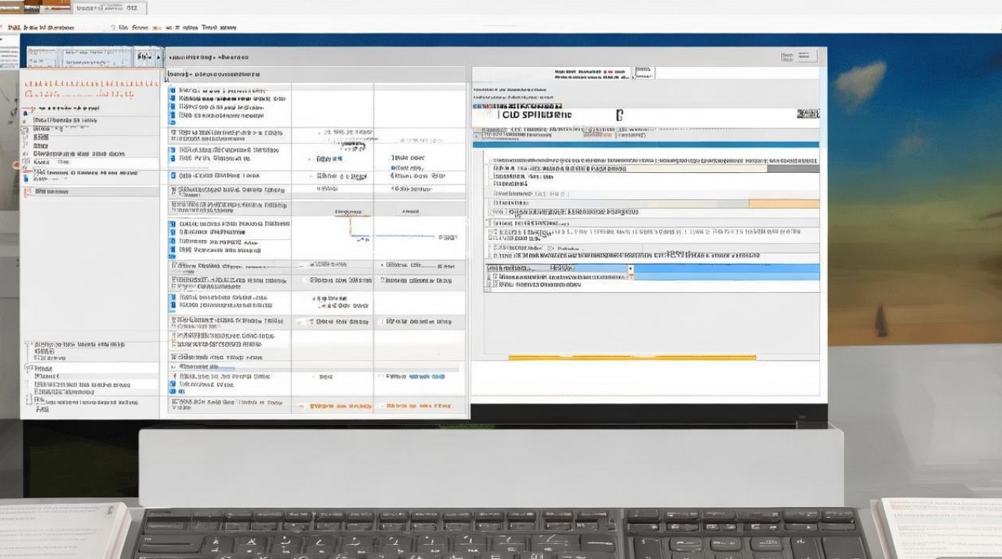Image resolution: width=1002 pixels, height=559 pixels.
Task: Click the QR-style icon beside the CID heading
Action: coord(807,114)
